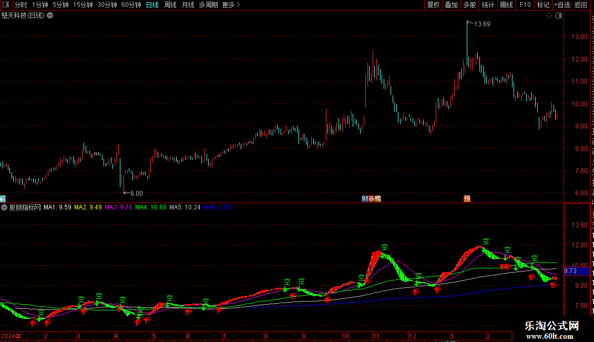Screen dimensions: 594x342
Task: Switch to 月线 monthly chart
Action: click(188, 5)
